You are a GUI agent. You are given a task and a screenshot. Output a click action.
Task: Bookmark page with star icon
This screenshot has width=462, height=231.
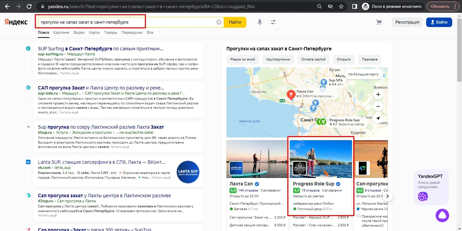pos(341,6)
